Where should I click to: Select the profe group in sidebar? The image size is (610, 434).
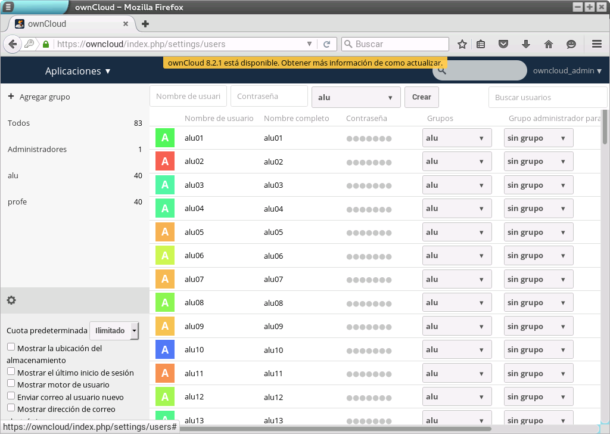[x=17, y=201]
